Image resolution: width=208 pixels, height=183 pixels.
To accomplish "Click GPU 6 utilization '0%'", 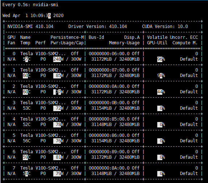I will pos(162,157).
